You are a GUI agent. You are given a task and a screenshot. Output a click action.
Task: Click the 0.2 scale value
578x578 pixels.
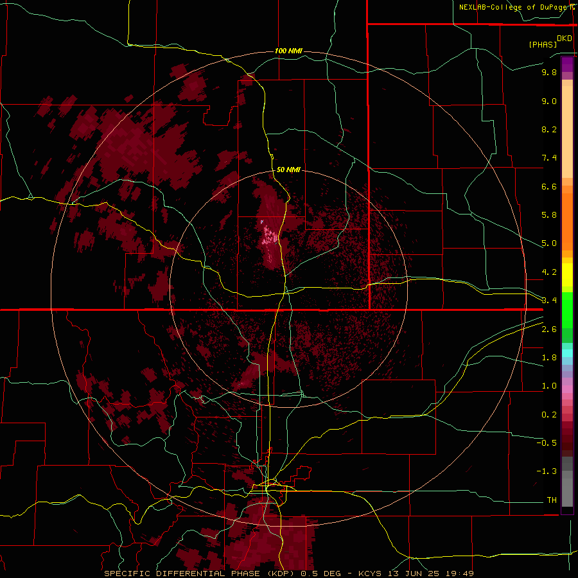coord(549,415)
